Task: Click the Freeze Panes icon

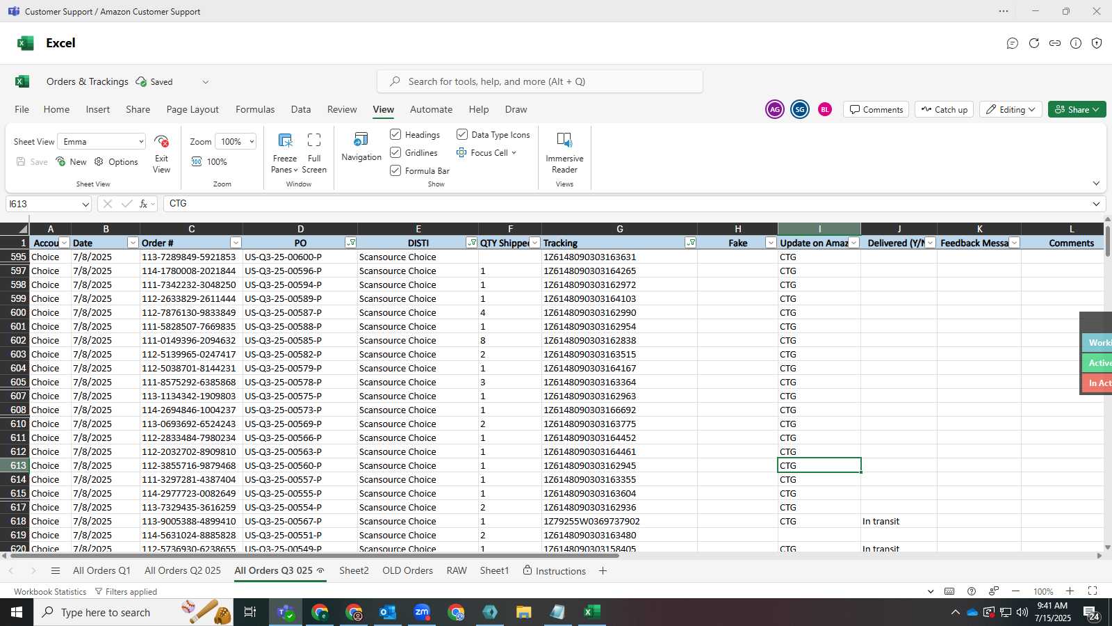Action: (285, 141)
